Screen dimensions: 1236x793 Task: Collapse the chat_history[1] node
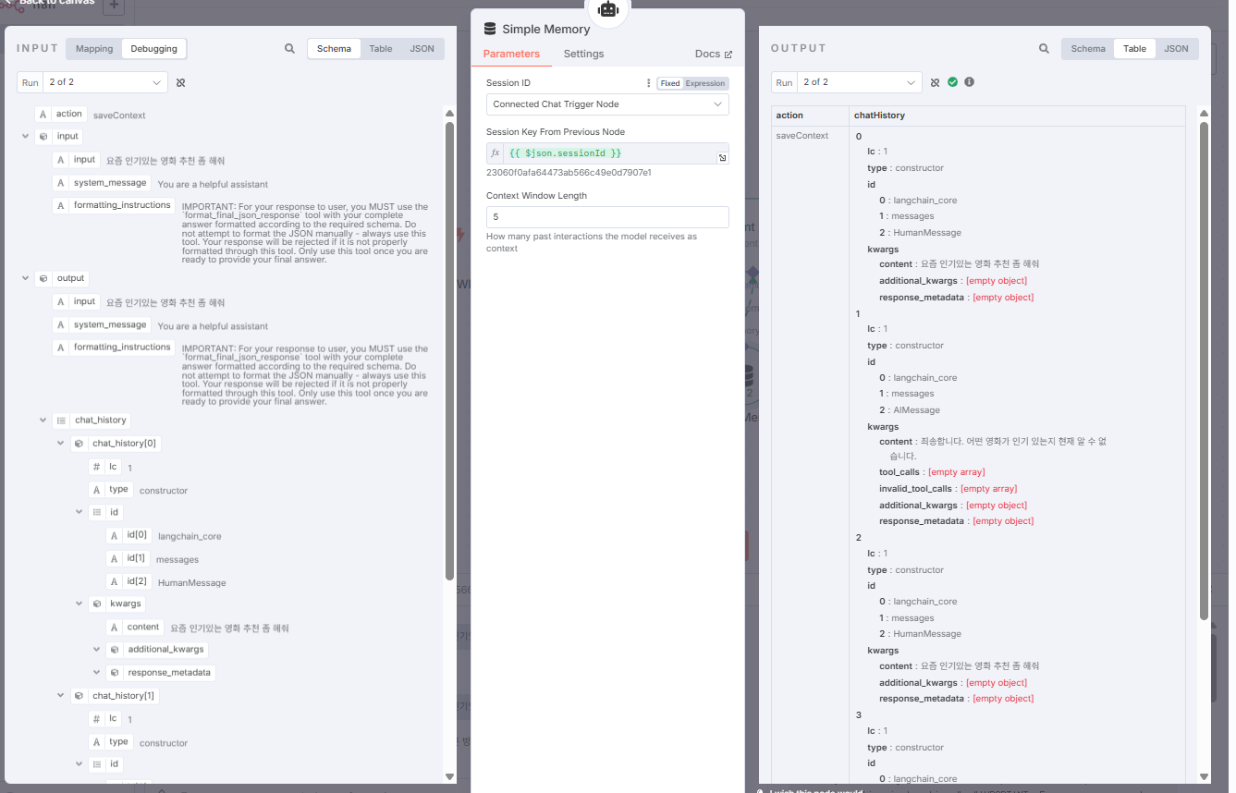point(60,696)
